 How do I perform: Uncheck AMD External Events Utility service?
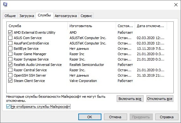tap(10, 32)
